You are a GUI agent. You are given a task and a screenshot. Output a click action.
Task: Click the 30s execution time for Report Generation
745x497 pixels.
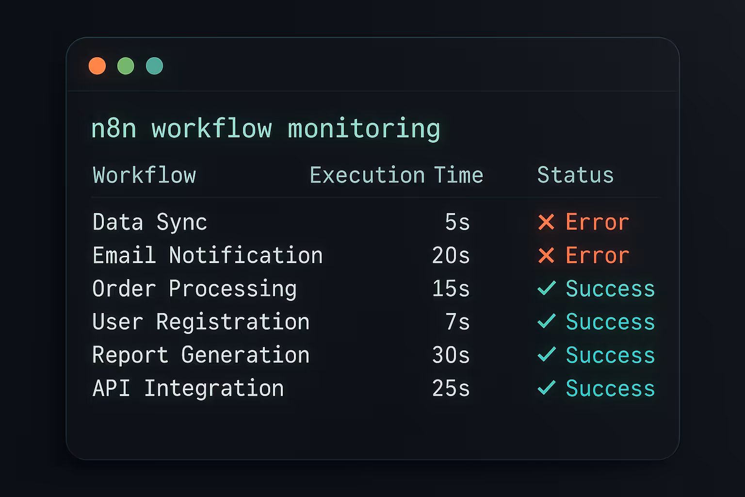[x=450, y=355]
